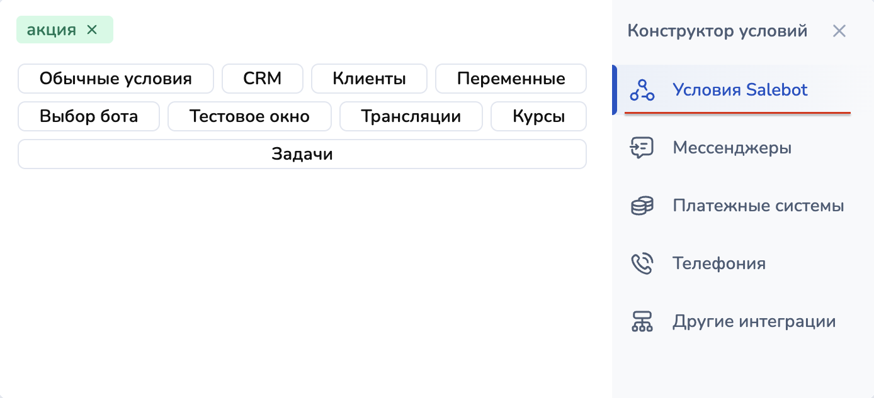Viewport: 874px width, 398px height.
Task: Click the Выбор бота button
Action: (x=89, y=116)
